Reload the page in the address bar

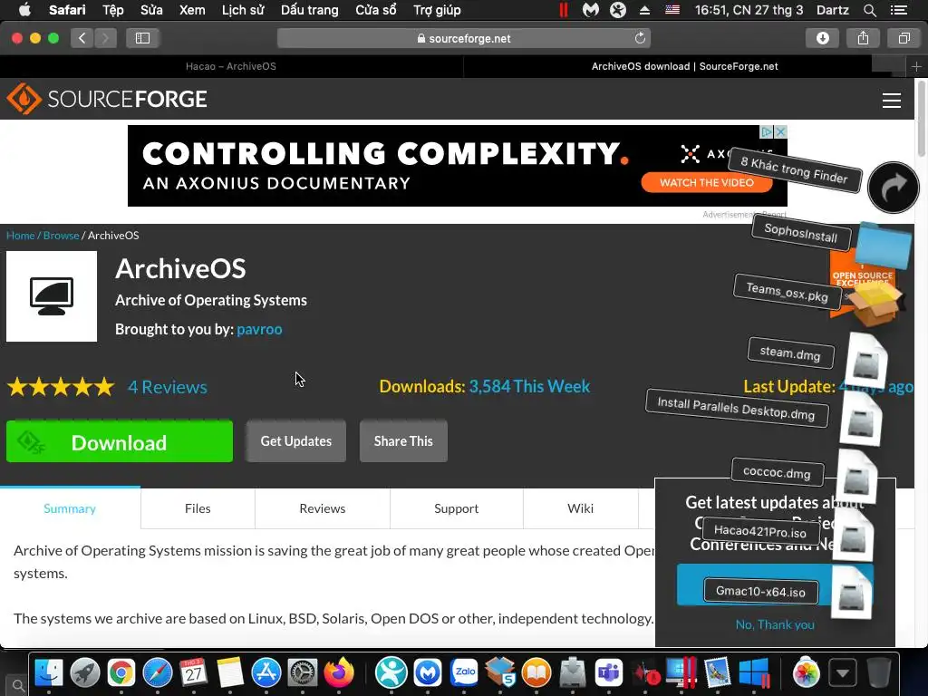[x=640, y=38]
